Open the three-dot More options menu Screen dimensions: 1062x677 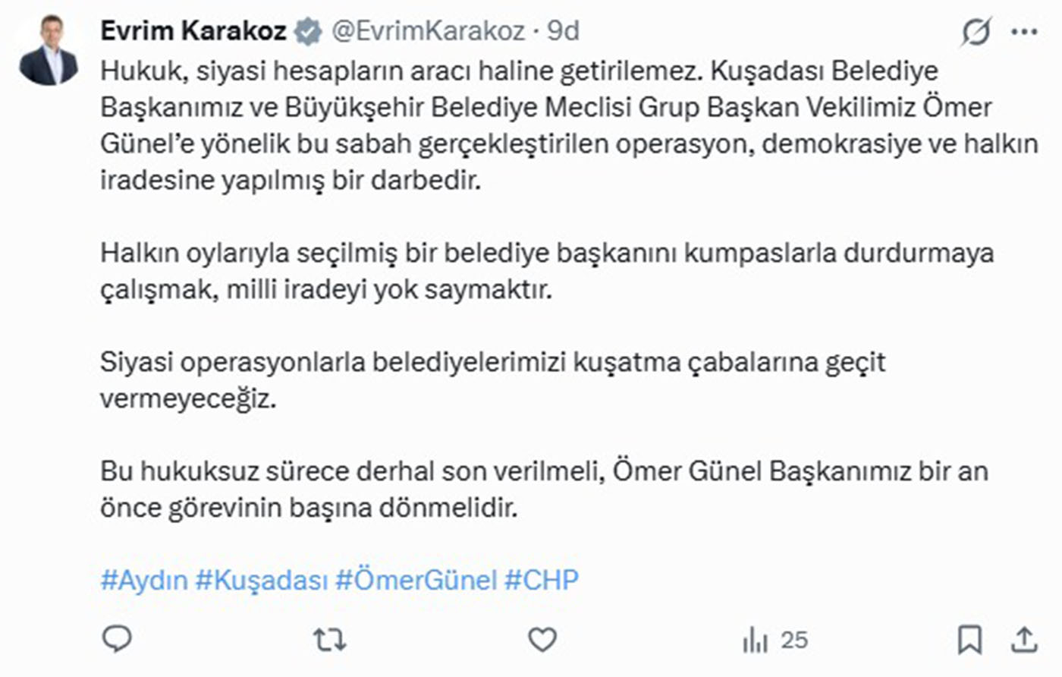(x=1024, y=32)
